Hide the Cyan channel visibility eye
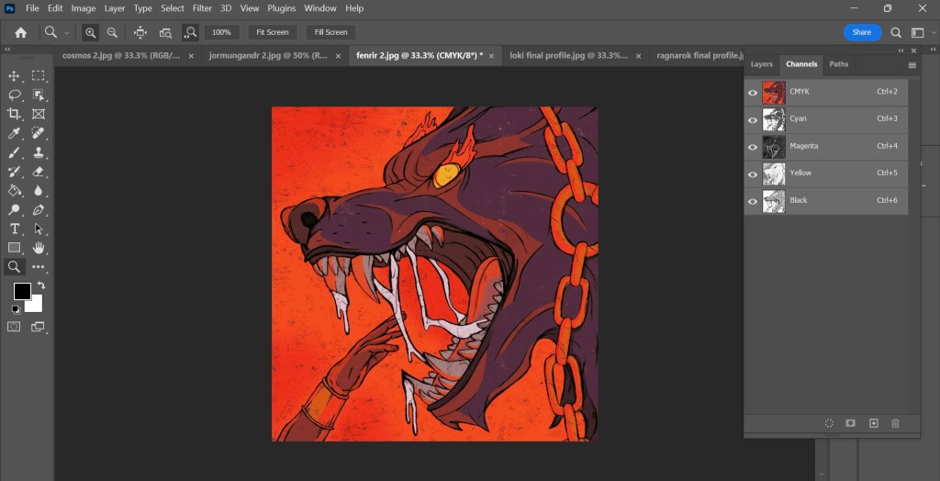Viewport: 940px width, 481px height. click(x=753, y=119)
